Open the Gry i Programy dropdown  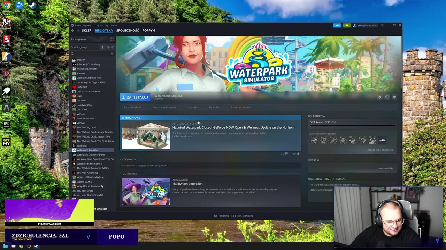[85, 47]
